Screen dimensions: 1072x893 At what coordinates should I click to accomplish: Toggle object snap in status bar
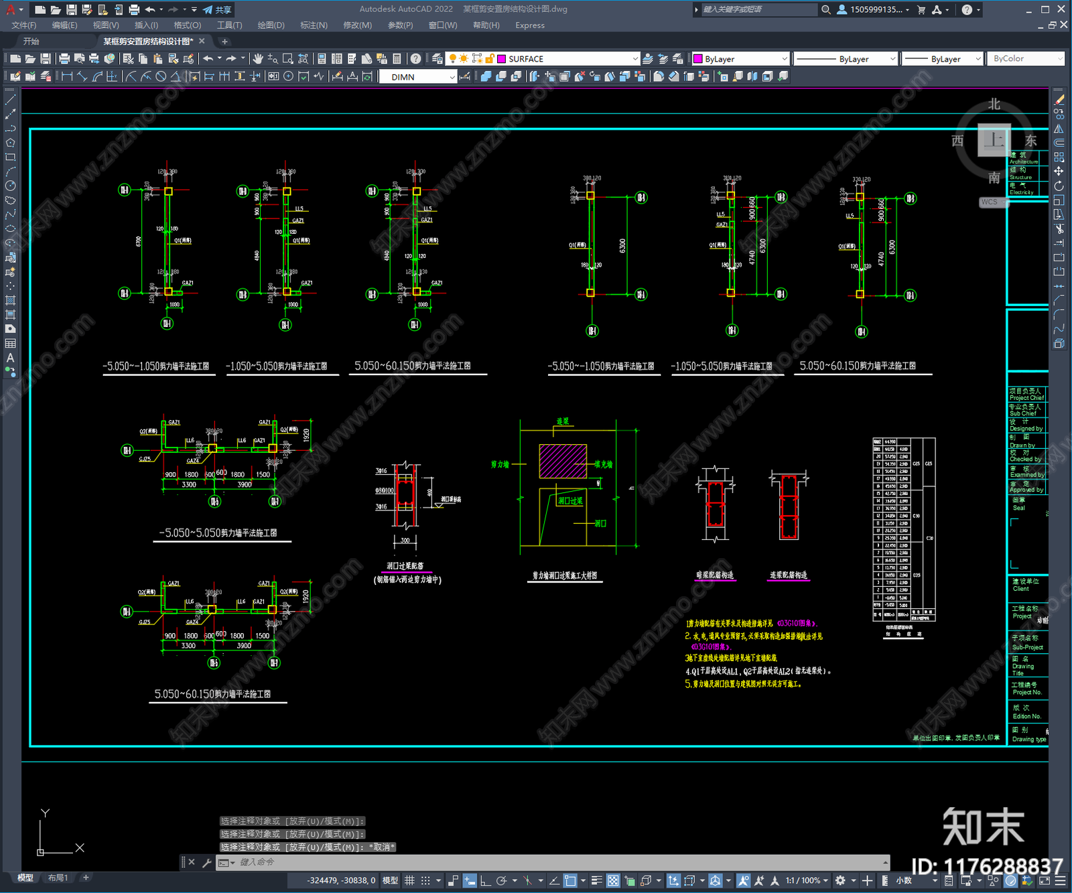pyautogui.click(x=570, y=880)
